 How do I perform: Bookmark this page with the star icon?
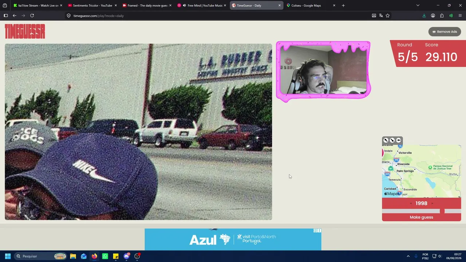pos(388,16)
